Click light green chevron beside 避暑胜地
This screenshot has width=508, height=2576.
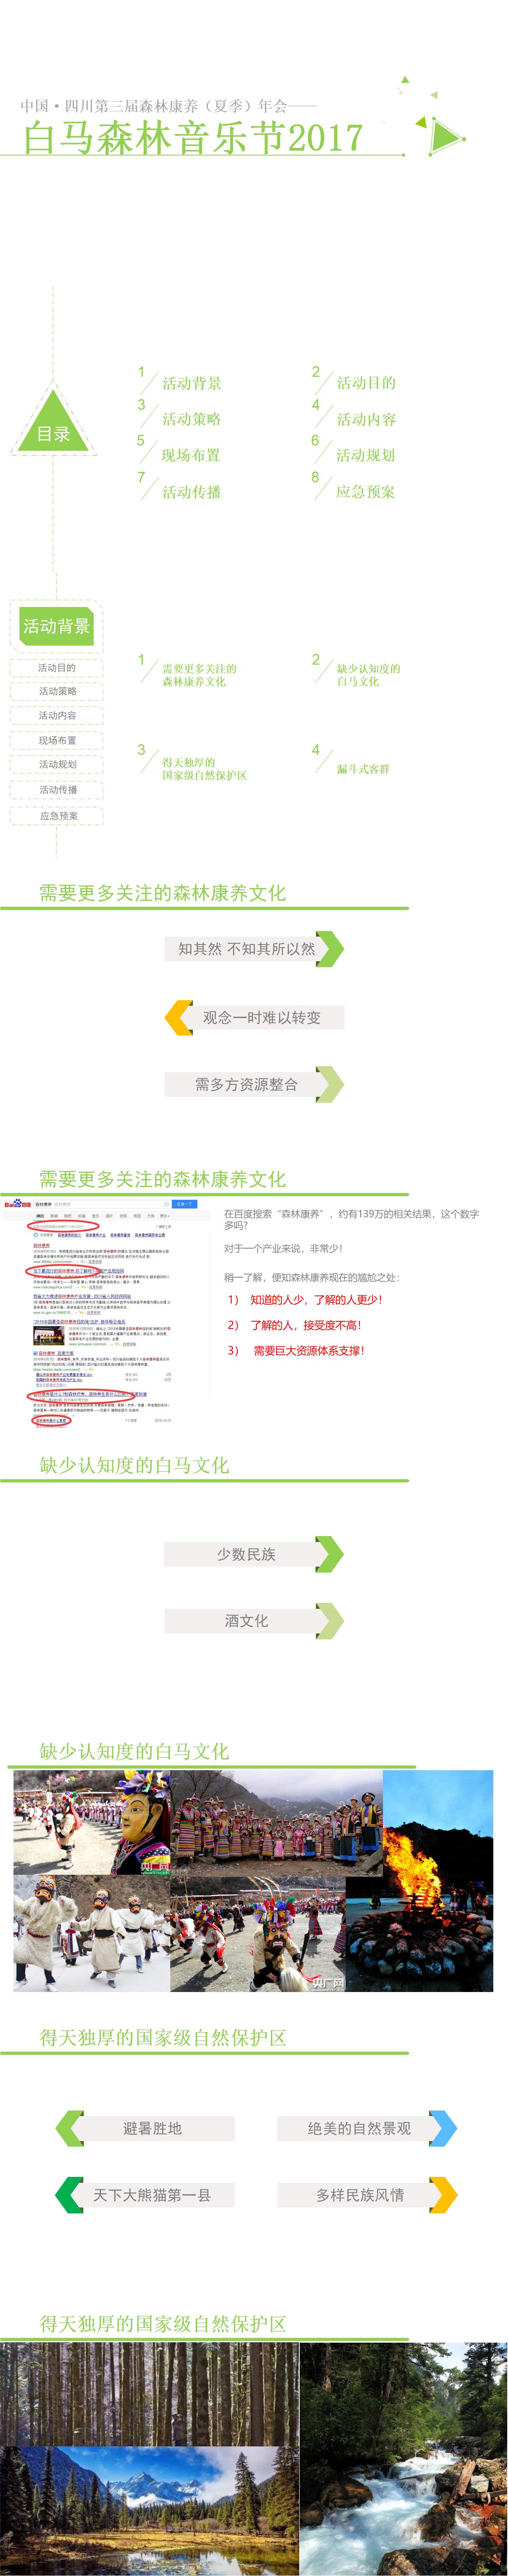pyautogui.click(x=70, y=2128)
